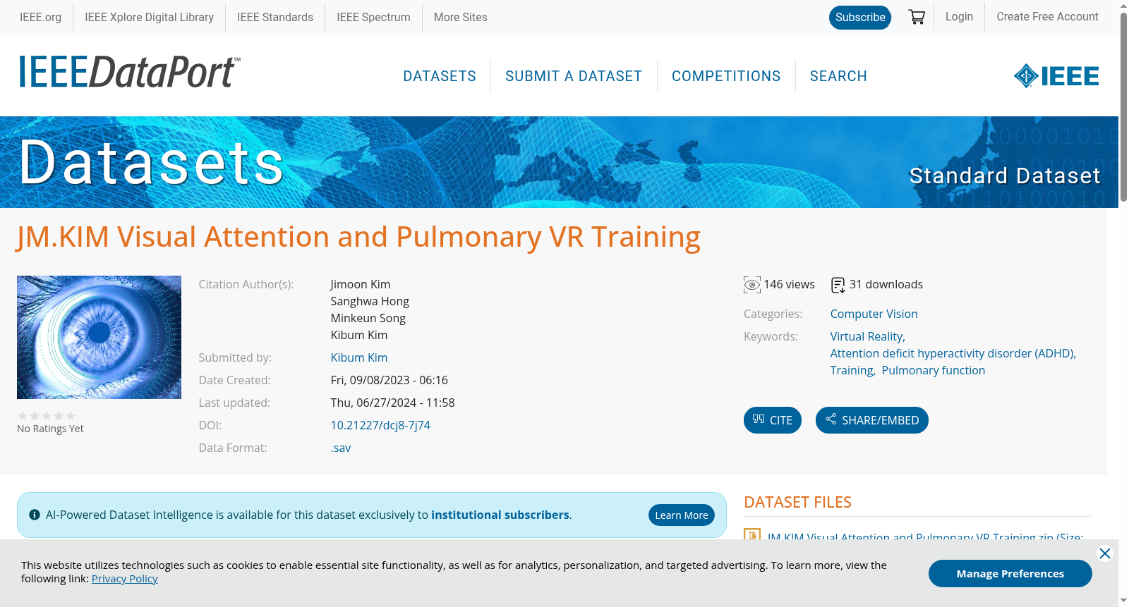Click Manage Preferences button

(x=1010, y=574)
